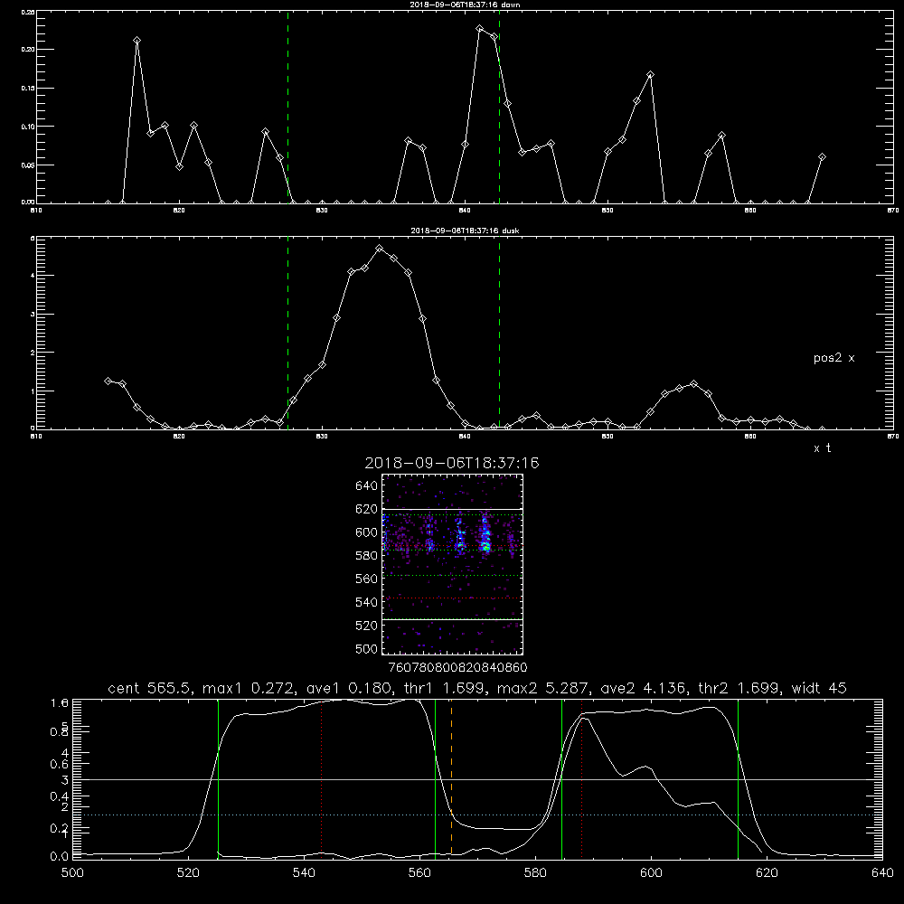Click the right green dashed line in dusk plot
904x904 pixels.
[499, 333]
